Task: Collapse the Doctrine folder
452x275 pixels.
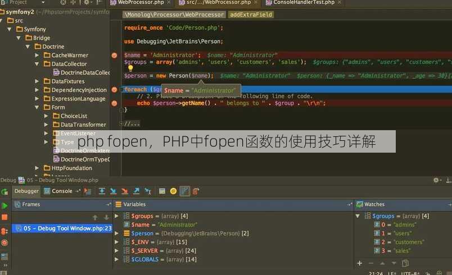Action: coord(28,47)
